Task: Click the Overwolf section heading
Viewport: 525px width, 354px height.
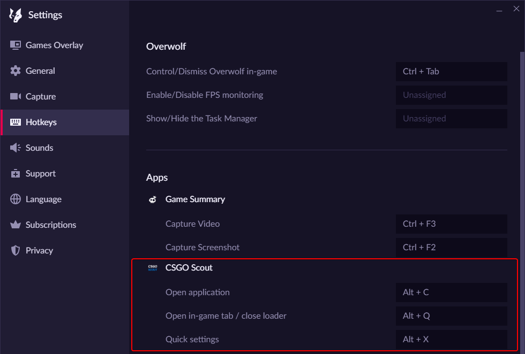Action: [x=166, y=47]
